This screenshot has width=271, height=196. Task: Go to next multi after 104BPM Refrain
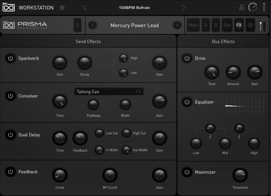(x=184, y=8)
